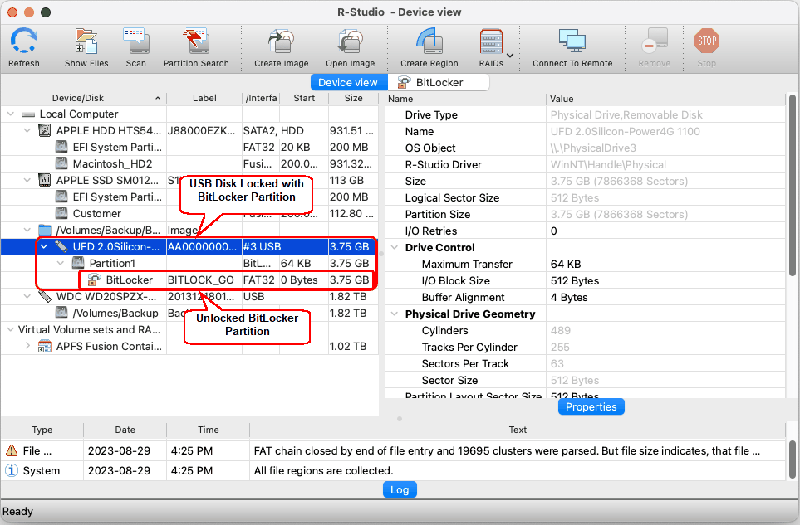Click the File warning icon in the log
The width and height of the screenshot is (800, 525).
pyautogui.click(x=12, y=450)
